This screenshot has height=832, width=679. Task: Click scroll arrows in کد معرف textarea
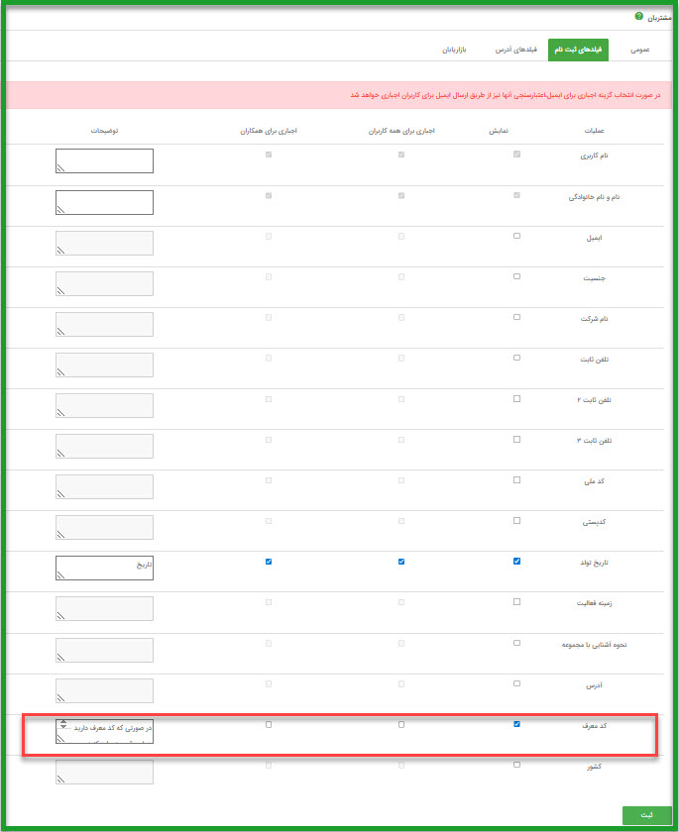63,724
